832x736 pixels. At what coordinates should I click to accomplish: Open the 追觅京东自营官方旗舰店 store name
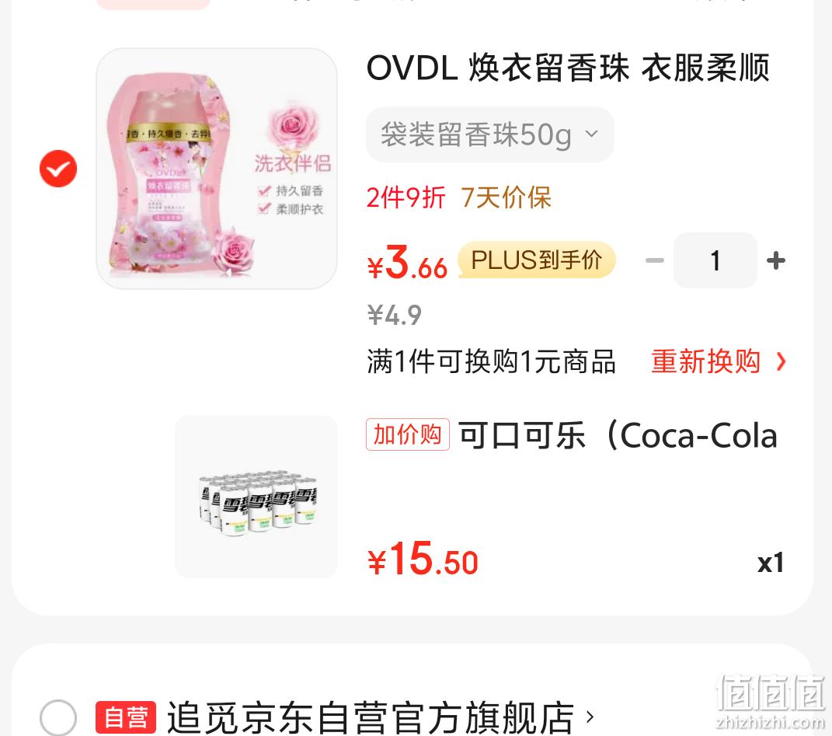pos(371,717)
